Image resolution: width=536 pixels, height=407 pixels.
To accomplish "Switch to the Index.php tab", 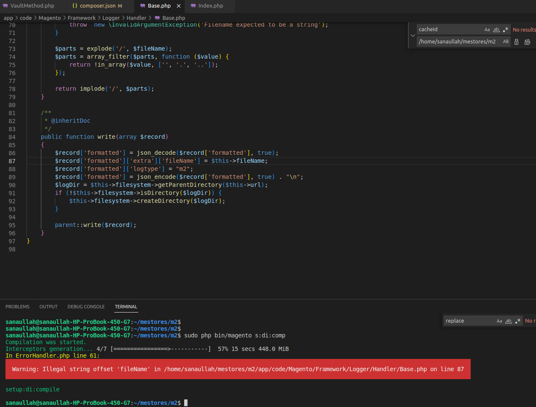I will [211, 6].
